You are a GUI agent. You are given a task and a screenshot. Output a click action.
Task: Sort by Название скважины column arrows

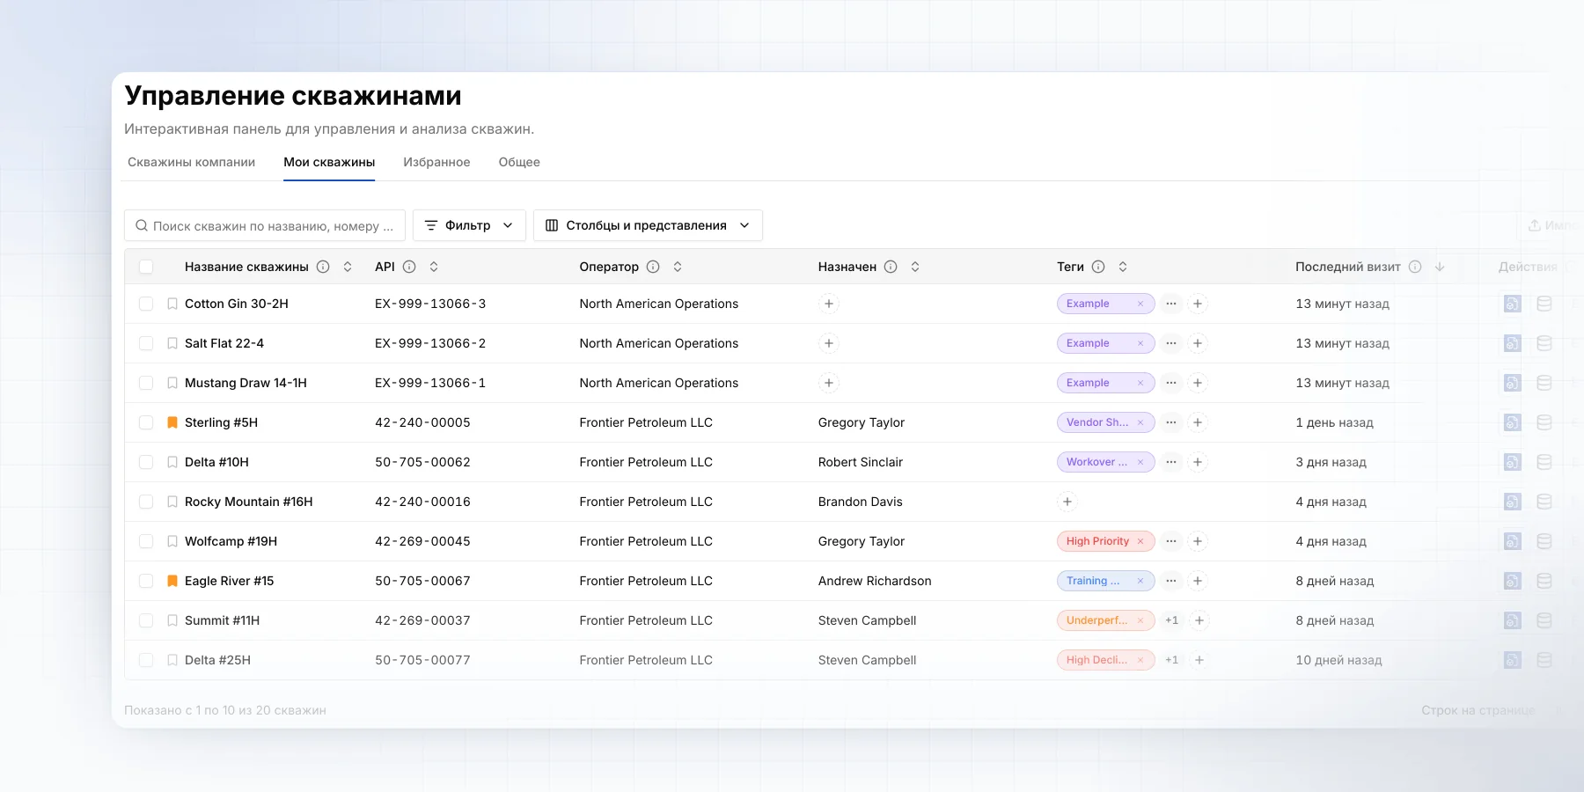(348, 267)
